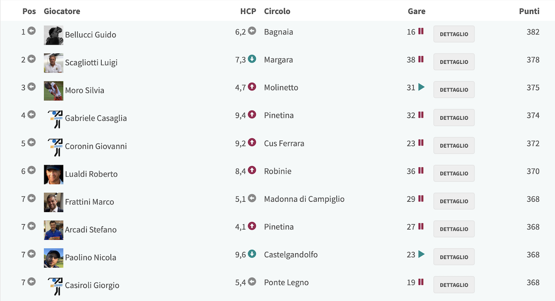The height and width of the screenshot is (301, 555).
Task: Open Dettaglio for Coronin Giovanni
Action: point(454,146)
